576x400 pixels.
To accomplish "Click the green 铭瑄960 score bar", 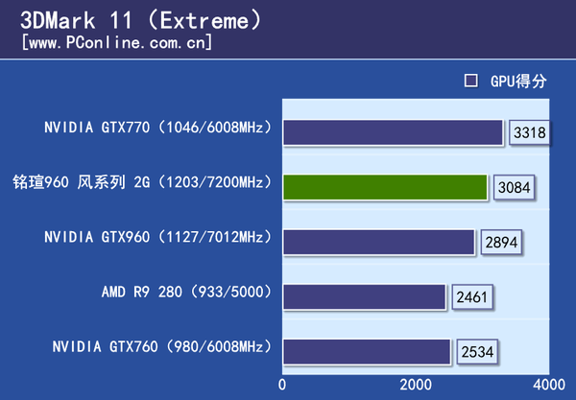I will pyautogui.click(x=385, y=187).
